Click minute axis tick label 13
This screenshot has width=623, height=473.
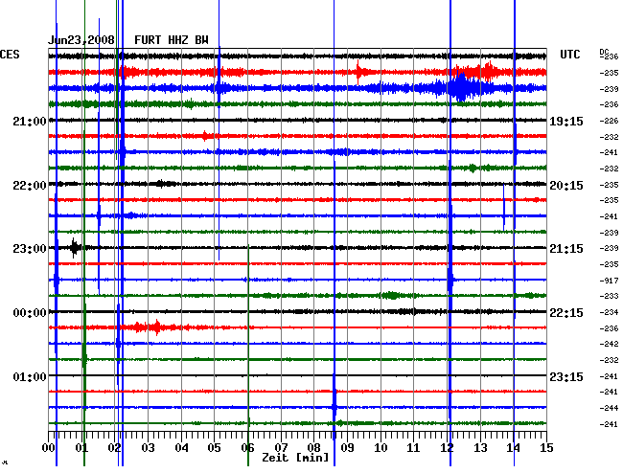point(480,448)
